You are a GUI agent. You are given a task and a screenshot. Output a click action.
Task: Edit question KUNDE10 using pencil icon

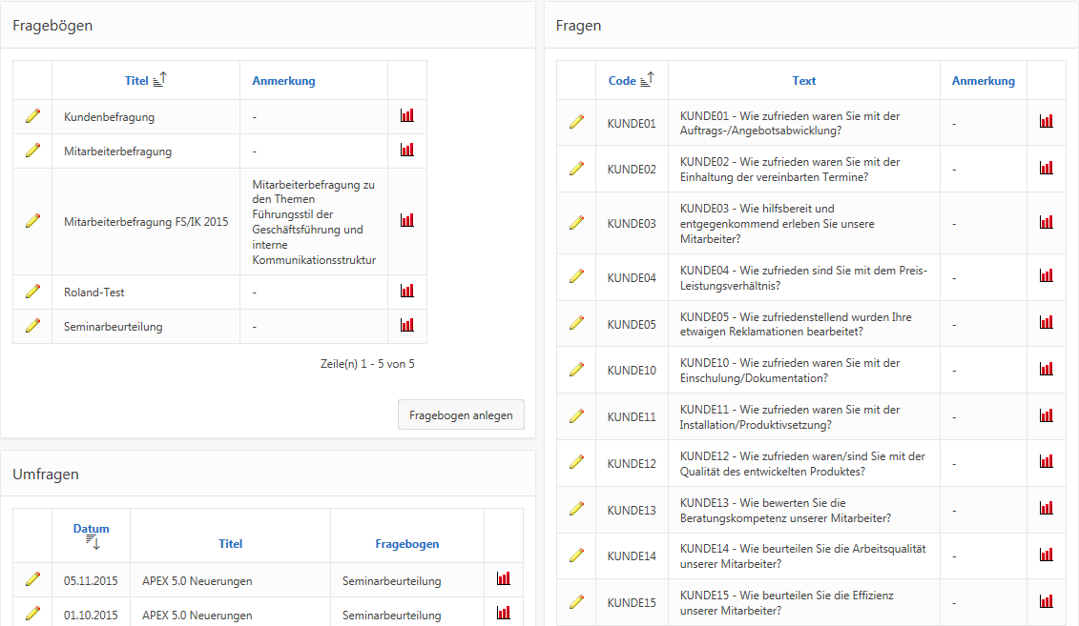tap(576, 370)
